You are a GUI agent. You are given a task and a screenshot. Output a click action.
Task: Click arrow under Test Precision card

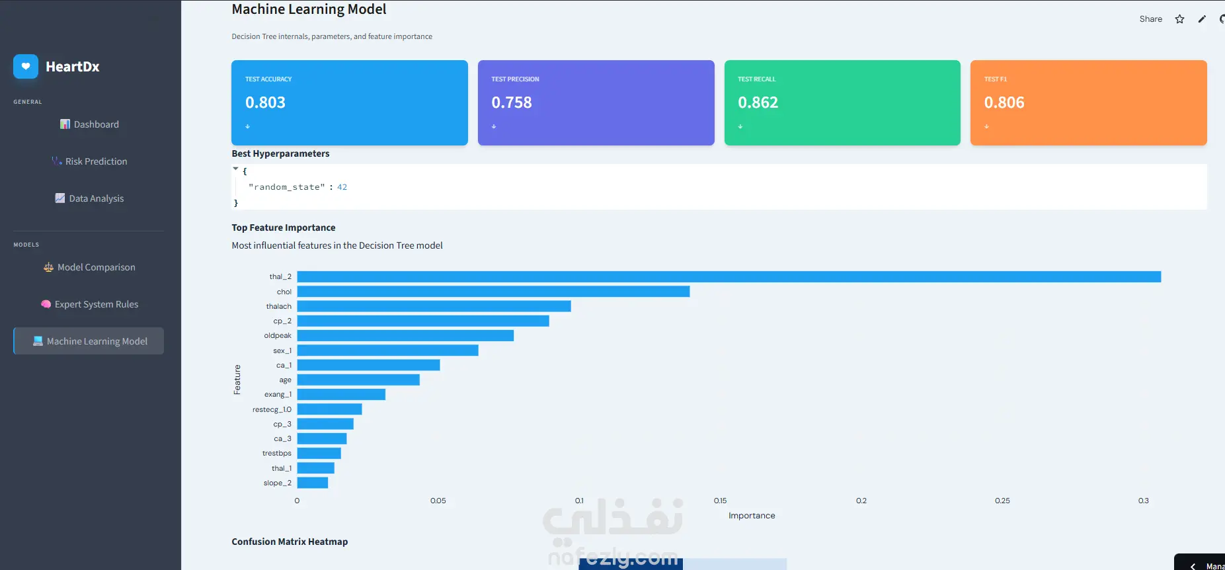[494, 126]
